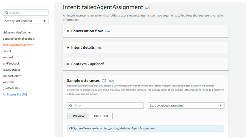
Task: Select the chSystemMsgCatcher intent
Action: 17,33
